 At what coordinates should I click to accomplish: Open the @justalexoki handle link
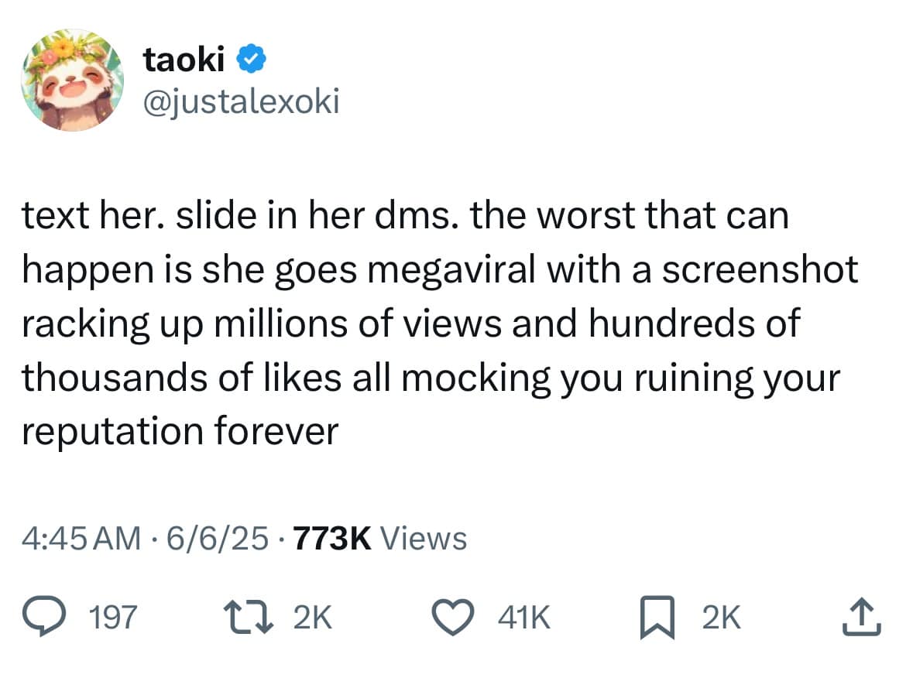(241, 101)
